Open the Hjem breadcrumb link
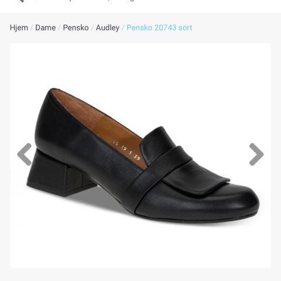Viewport: 281px width, 281px height. (19, 28)
